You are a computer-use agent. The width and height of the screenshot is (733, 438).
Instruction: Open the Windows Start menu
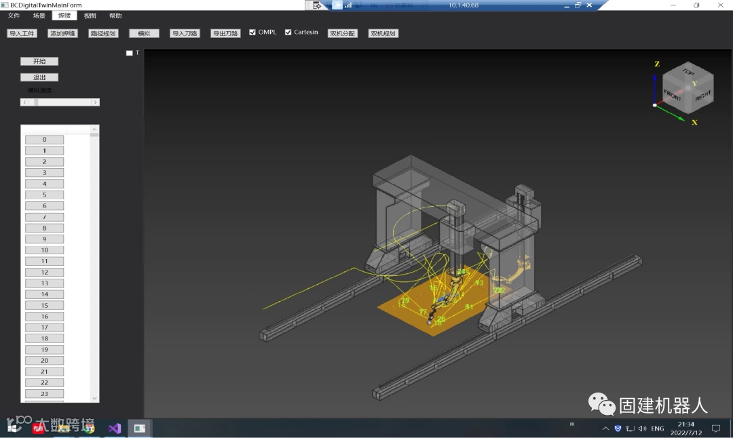[12, 429]
